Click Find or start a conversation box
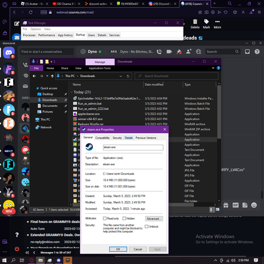This screenshot has height=264, width=264. click(x=46, y=52)
